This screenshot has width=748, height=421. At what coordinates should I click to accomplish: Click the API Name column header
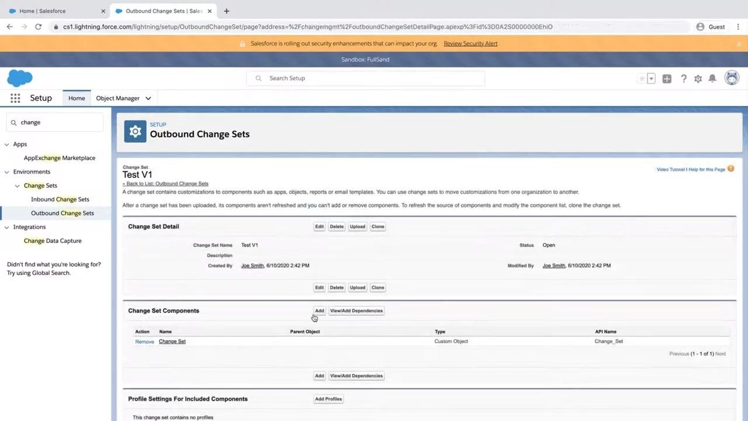coord(605,332)
